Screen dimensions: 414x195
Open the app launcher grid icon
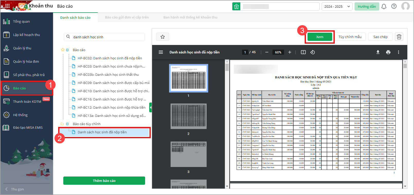[x=7, y=6]
